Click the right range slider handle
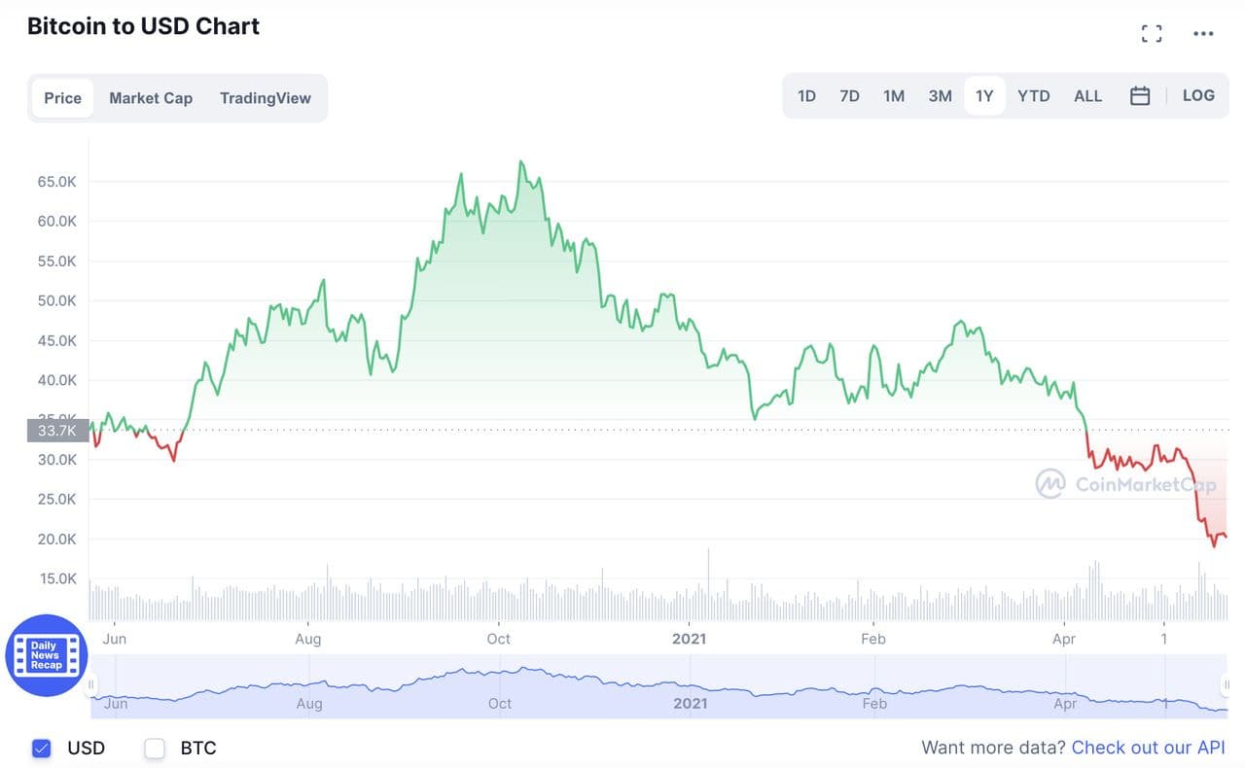The height and width of the screenshot is (768, 1245). coord(1226,685)
